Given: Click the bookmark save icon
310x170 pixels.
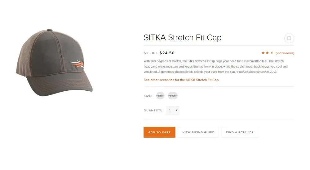Looking at the screenshot, I should (289, 38).
